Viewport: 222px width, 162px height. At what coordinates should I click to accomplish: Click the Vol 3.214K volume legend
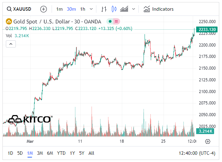18,36
